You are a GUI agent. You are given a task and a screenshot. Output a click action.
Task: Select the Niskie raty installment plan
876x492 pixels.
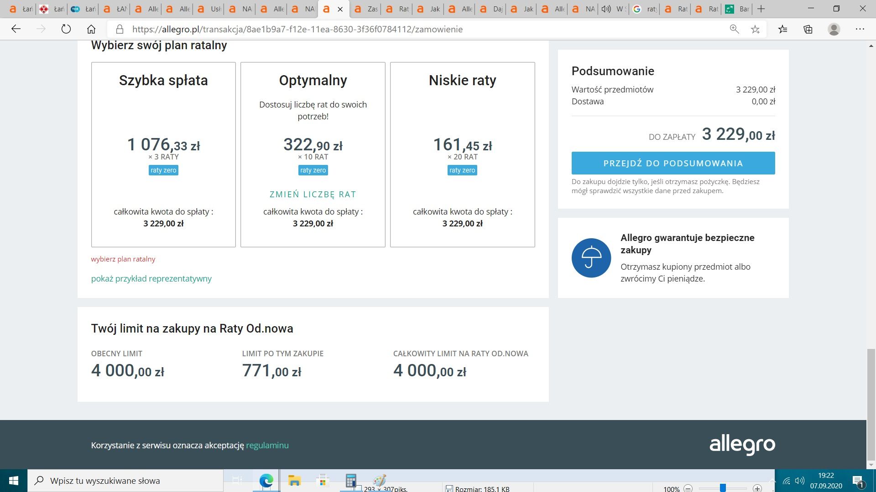pos(462,154)
